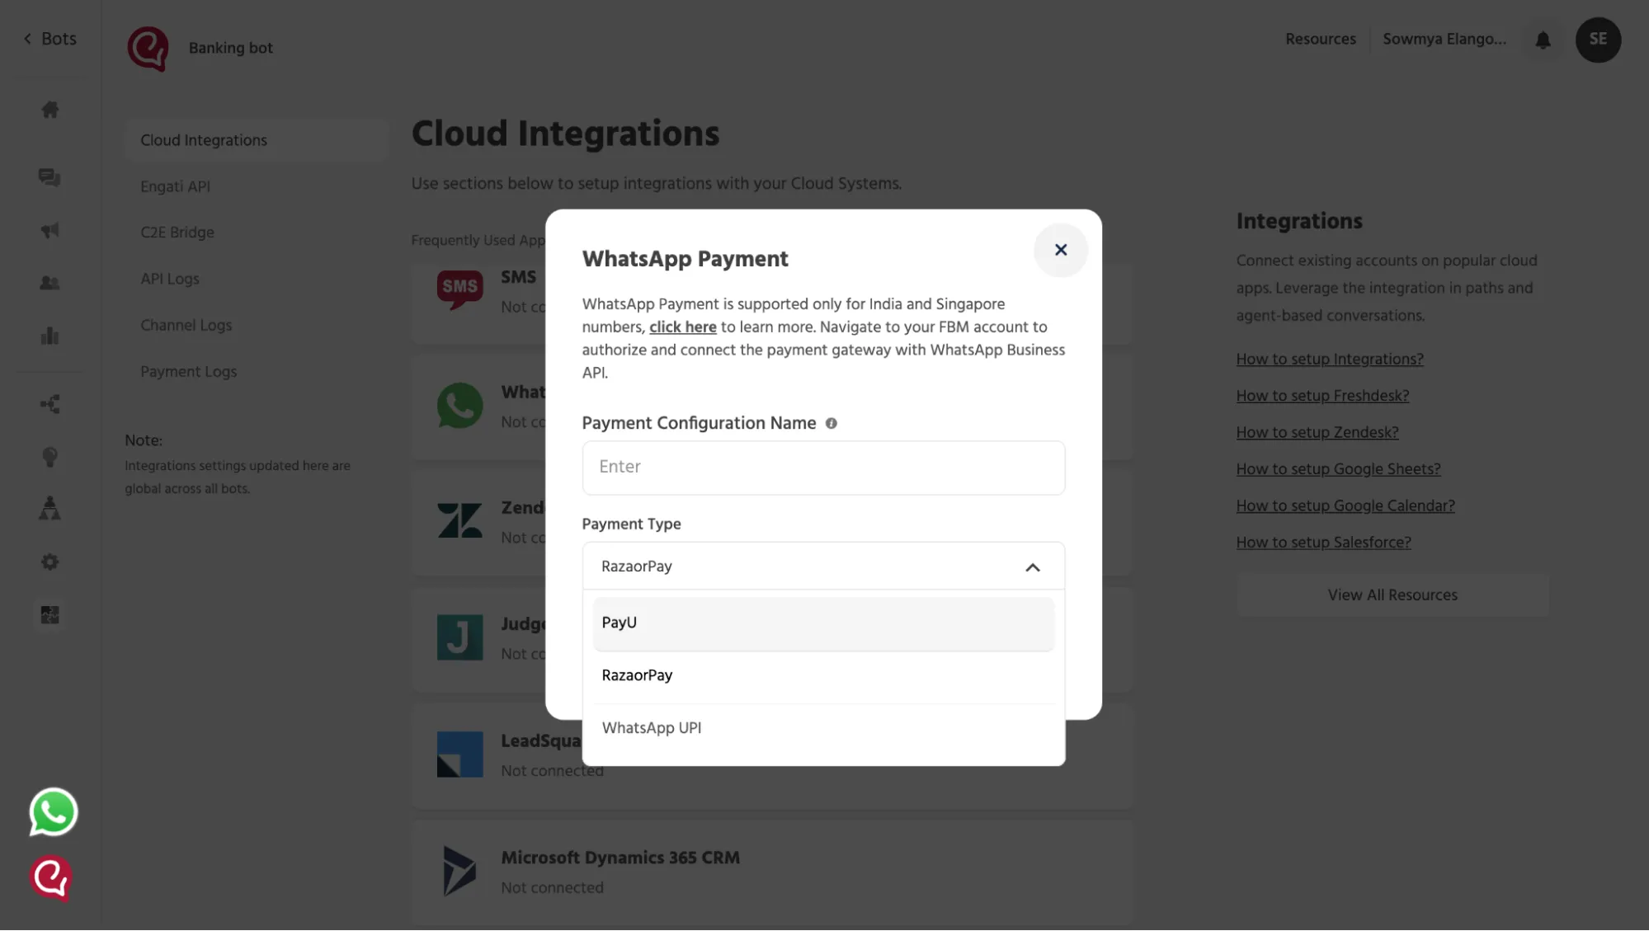Click the green J JudgeMe logo
Screen dimensions: 1649x931
(x=460, y=637)
